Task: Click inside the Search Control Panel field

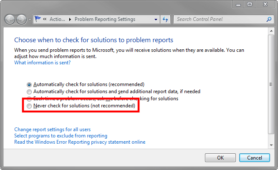Action: pyautogui.click(x=219, y=19)
